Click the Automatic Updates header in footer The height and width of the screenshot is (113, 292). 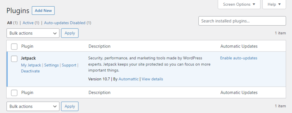[239, 93]
